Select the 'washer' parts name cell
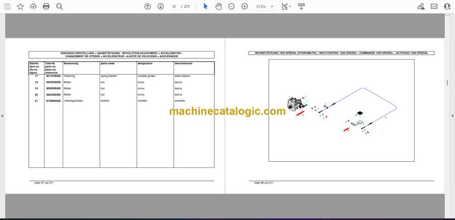Viewport: 455px width, 220px height. (x=105, y=101)
